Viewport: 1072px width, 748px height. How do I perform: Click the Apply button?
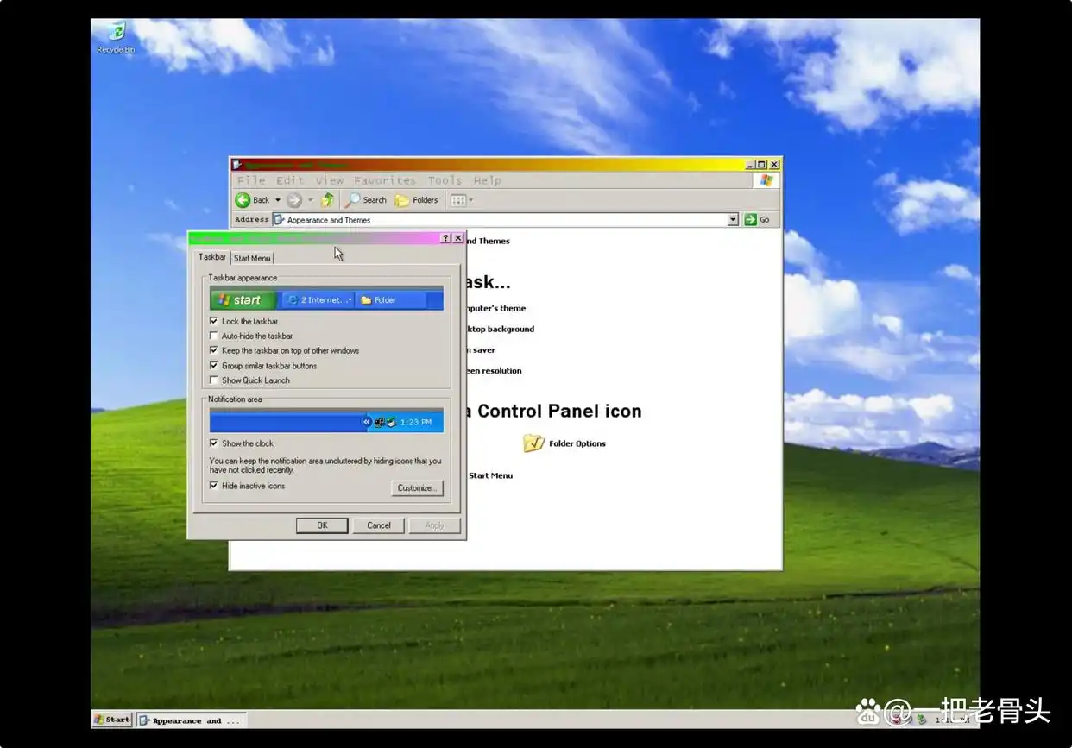point(435,525)
